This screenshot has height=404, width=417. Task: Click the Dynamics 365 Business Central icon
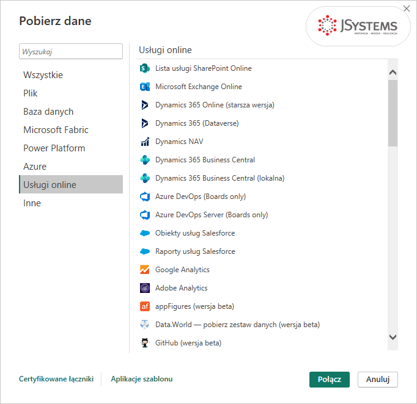click(x=145, y=160)
